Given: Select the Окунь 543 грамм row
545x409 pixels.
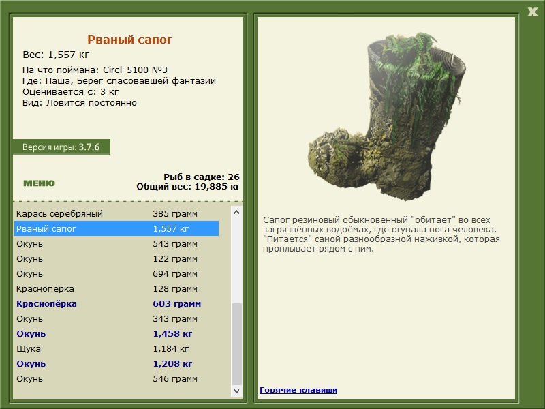Looking at the screenshot, I should 116,243.
